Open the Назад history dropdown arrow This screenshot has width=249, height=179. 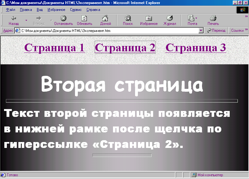click(x=26, y=20)
